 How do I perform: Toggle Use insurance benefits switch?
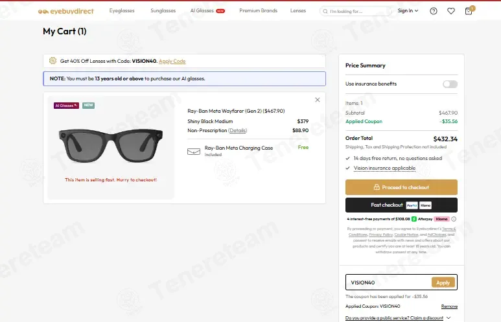coord(450,84)
